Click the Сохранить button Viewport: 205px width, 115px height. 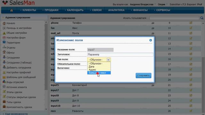tap(143, 75)
